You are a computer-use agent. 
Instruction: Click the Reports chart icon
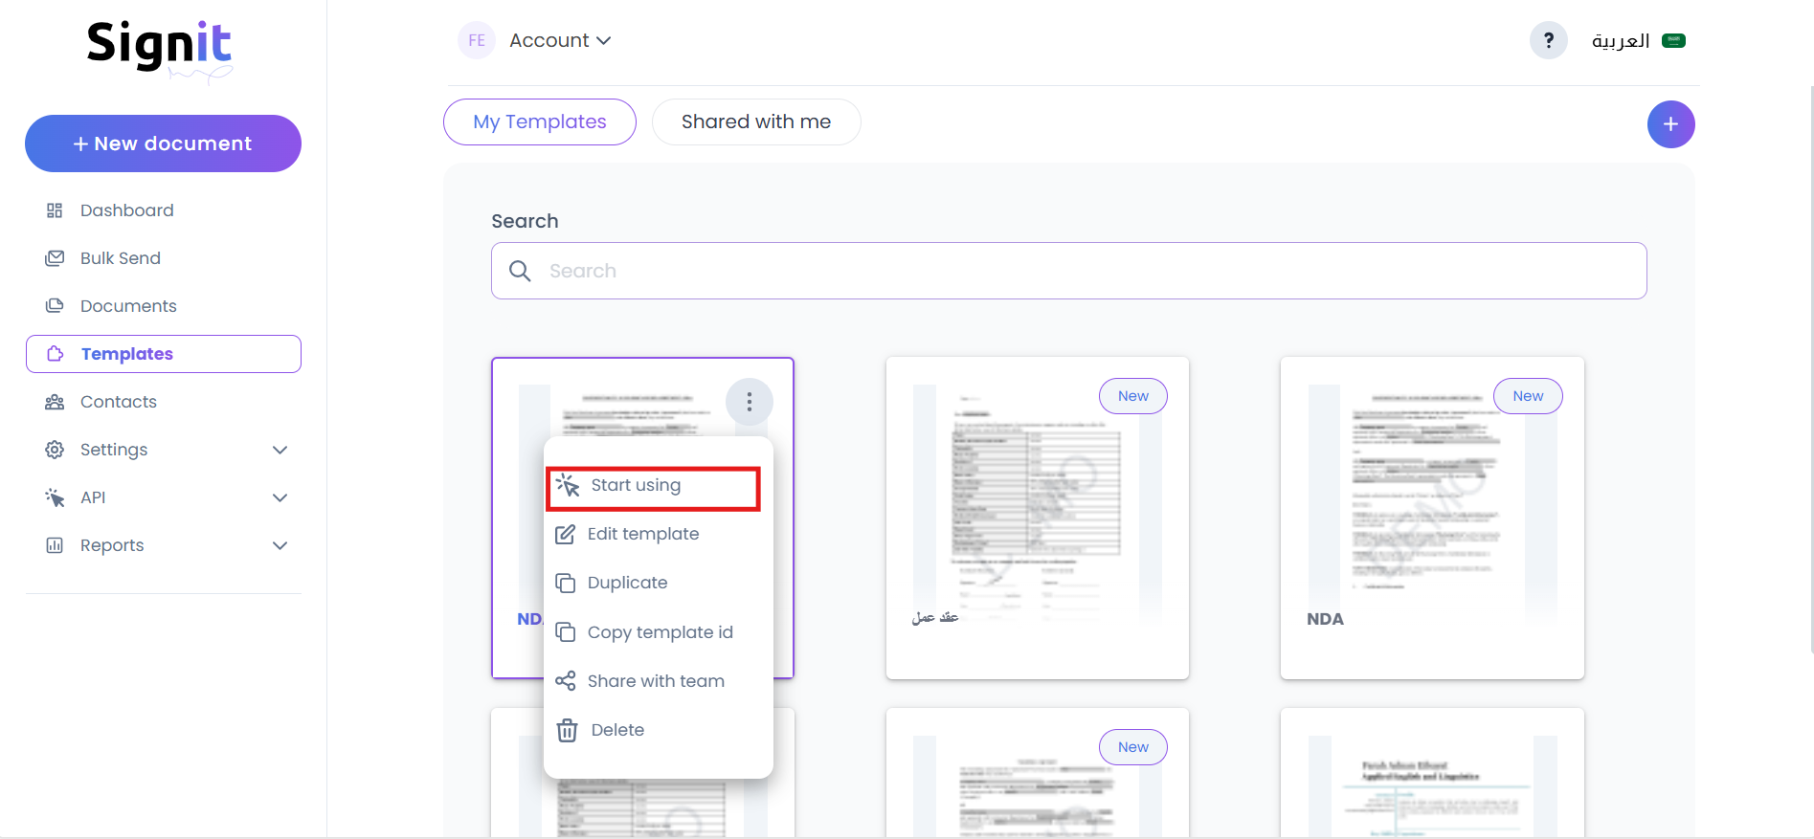(55, 545)
